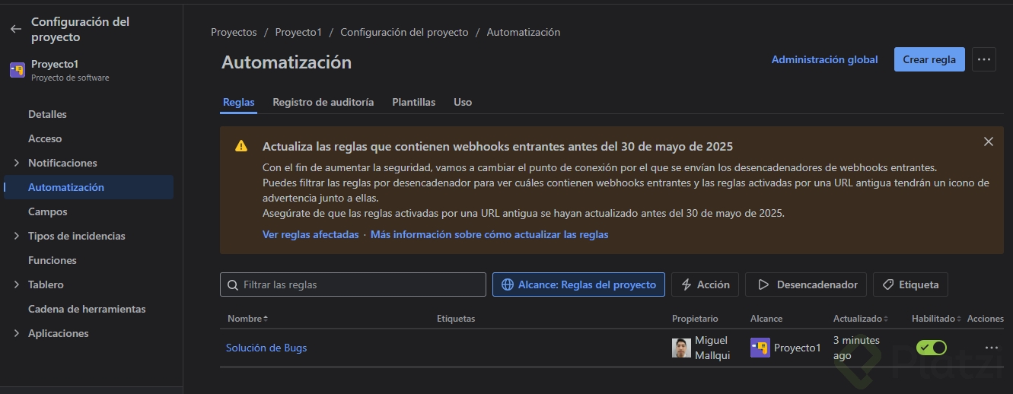1013x394 pixels.
Task: Open row actions for Solución de Bugs
Action: click(x=991, y=348)
